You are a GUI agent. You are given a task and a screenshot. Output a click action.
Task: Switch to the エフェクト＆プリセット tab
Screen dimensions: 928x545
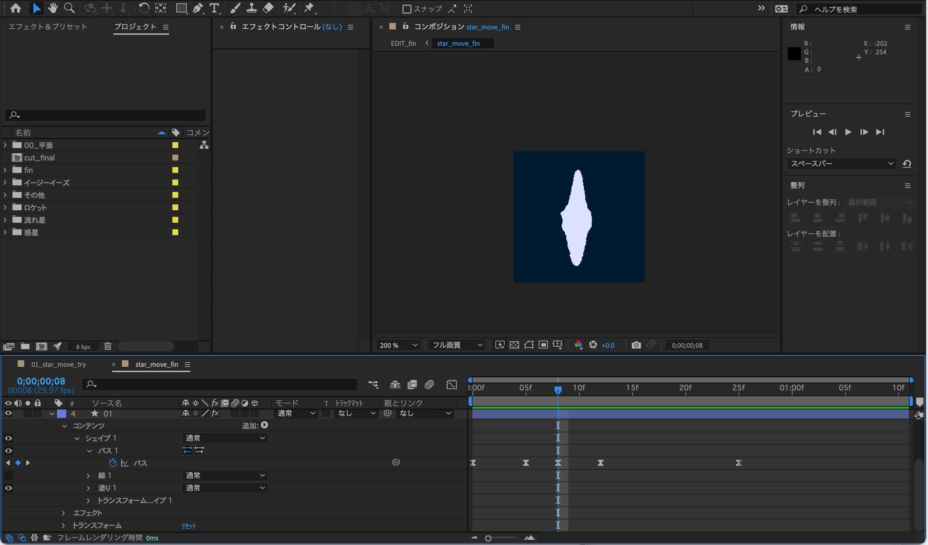tap(48, 27)
